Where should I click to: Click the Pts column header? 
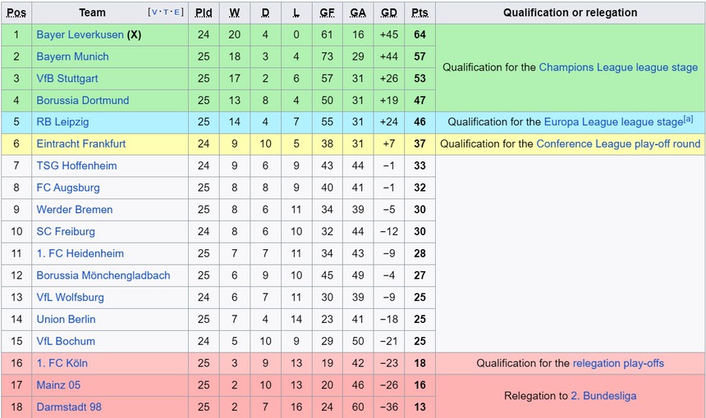pyautogui.click(x=419, y=13)
